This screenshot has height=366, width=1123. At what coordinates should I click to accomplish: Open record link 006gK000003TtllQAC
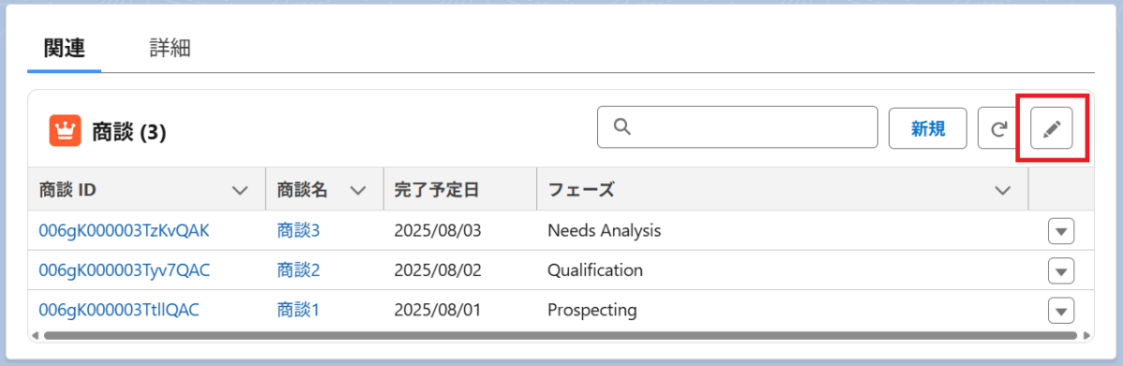pyautogui.click(x=119, y=310)
